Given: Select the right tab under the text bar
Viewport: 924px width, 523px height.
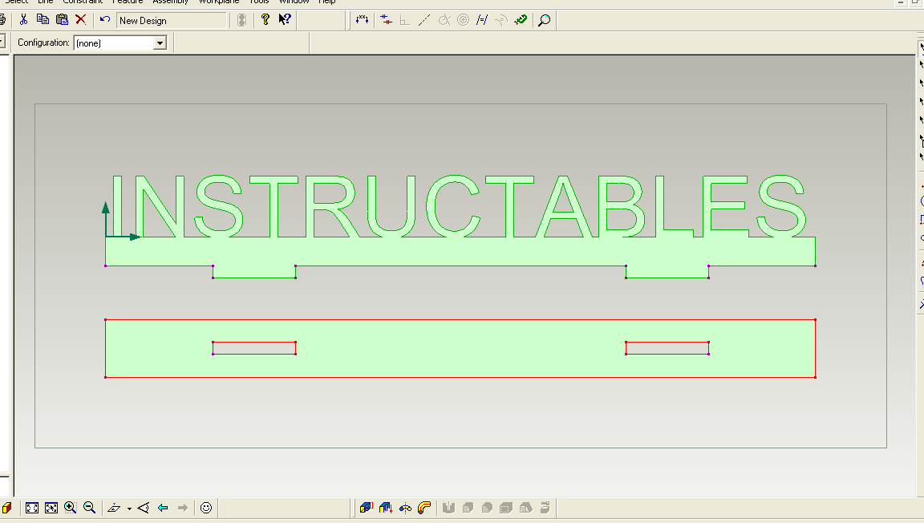Looking at the screenshot, I should [667, 272].
